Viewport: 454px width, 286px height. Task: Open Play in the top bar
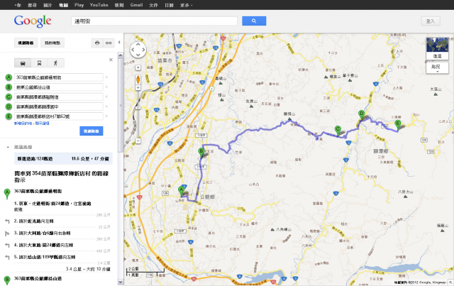(x=79, y=5)
